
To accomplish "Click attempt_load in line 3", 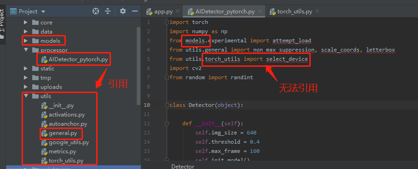I will (292, 41).
